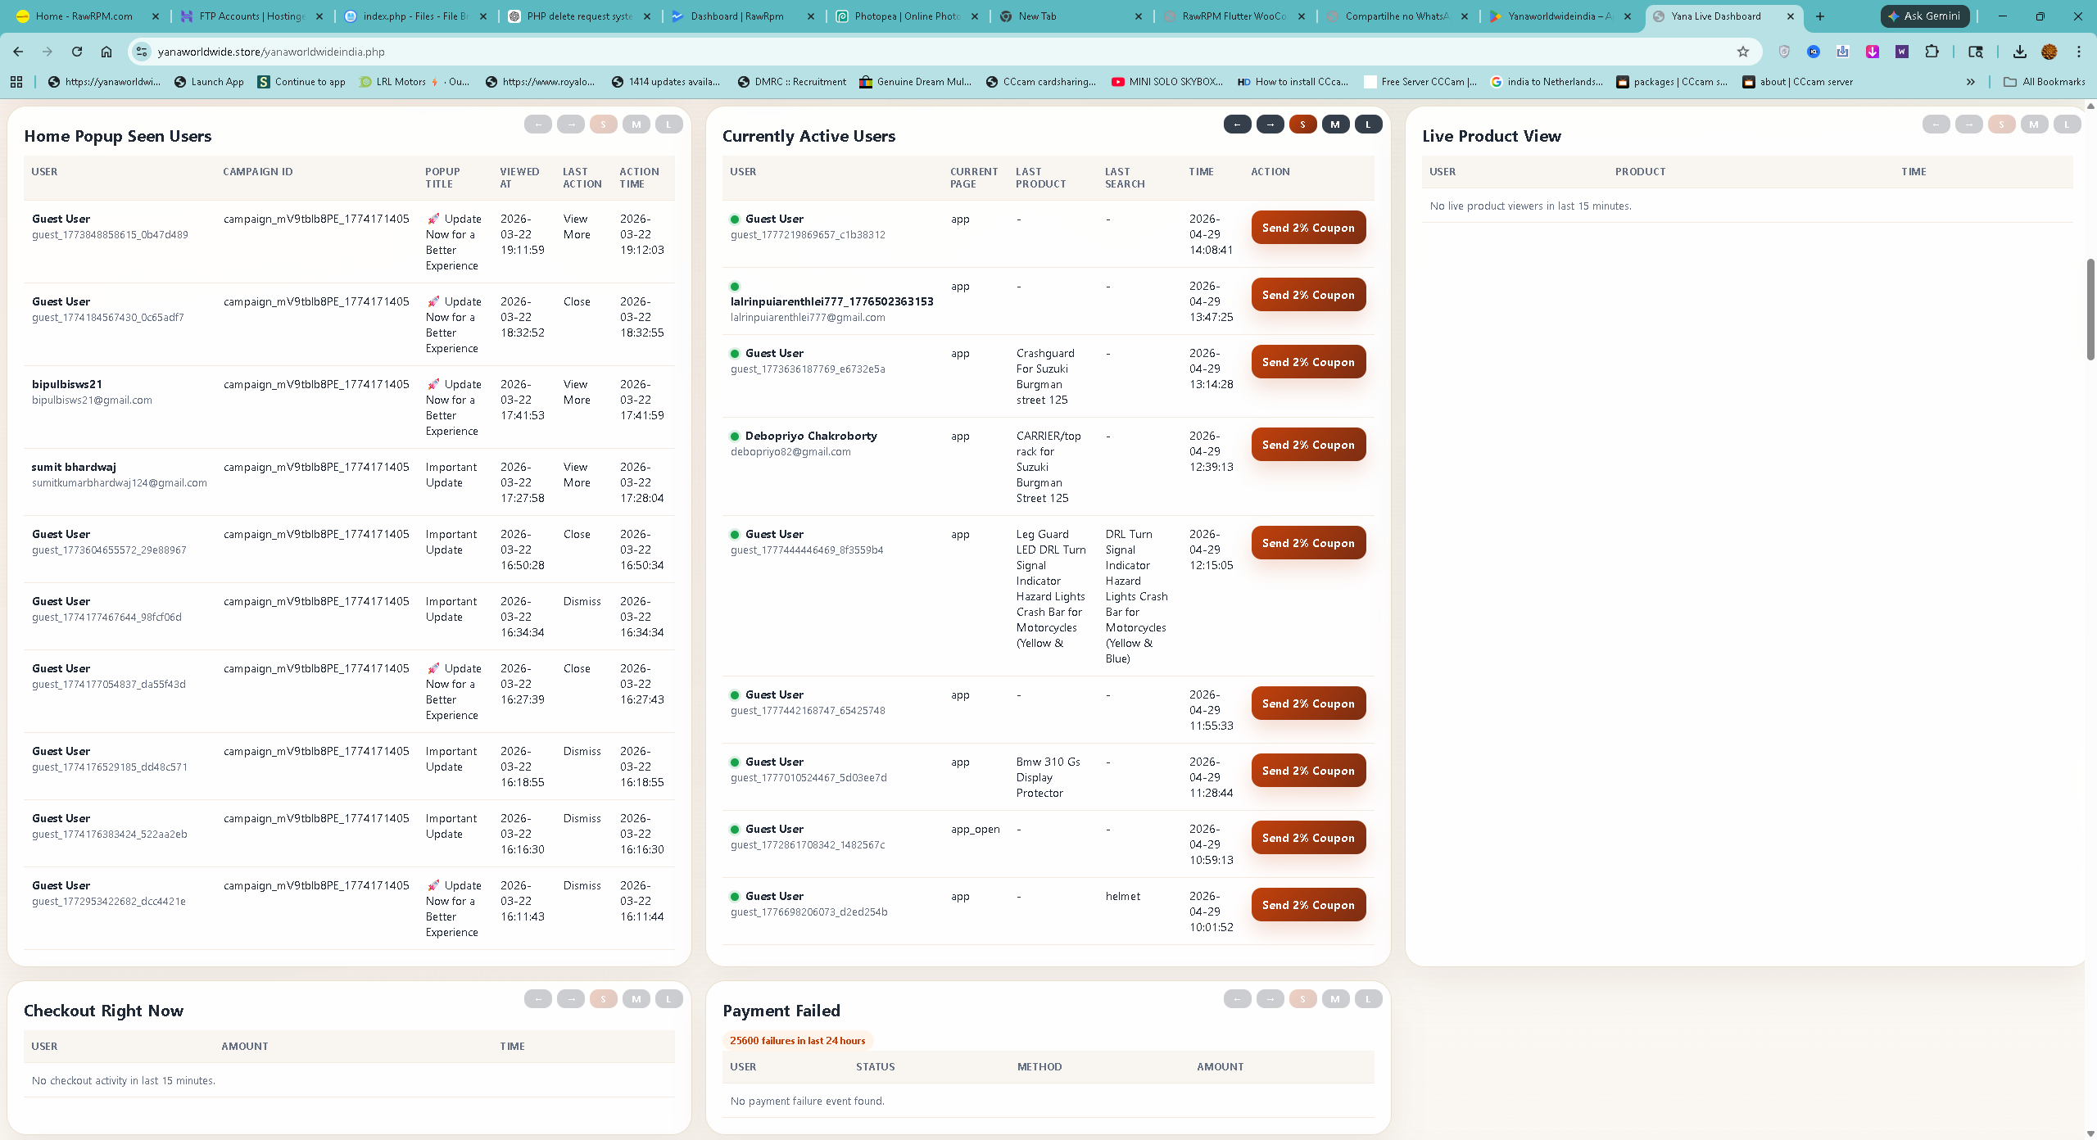
Task: Switch to the Dashboard | RawRpm tab
Action: [736, 16]
